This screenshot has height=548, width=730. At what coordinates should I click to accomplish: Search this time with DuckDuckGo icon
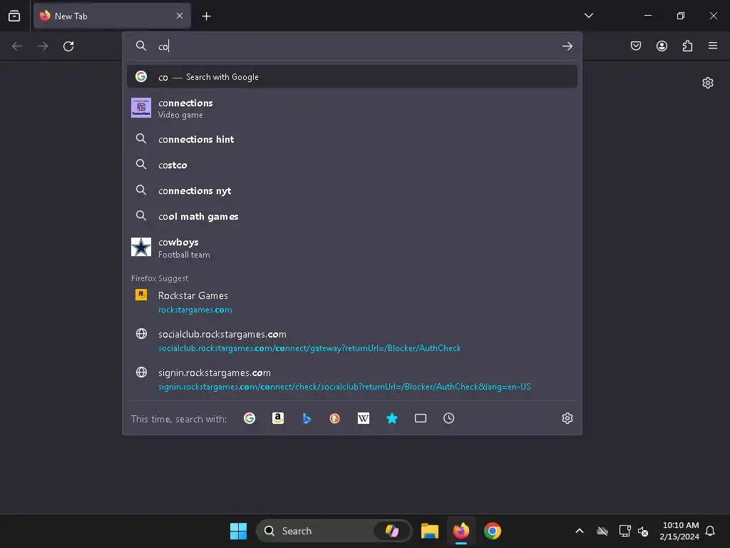(335, 418)
